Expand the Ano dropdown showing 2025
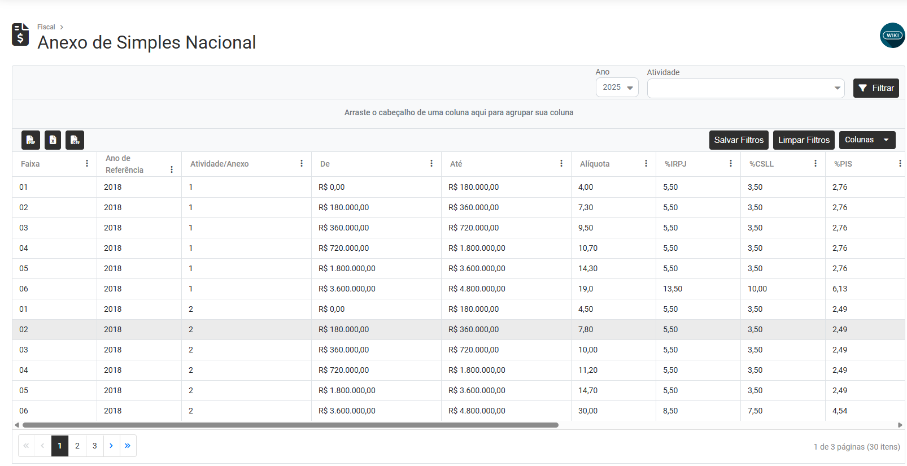This screenshot has height=466, width=907. (617, 88)
